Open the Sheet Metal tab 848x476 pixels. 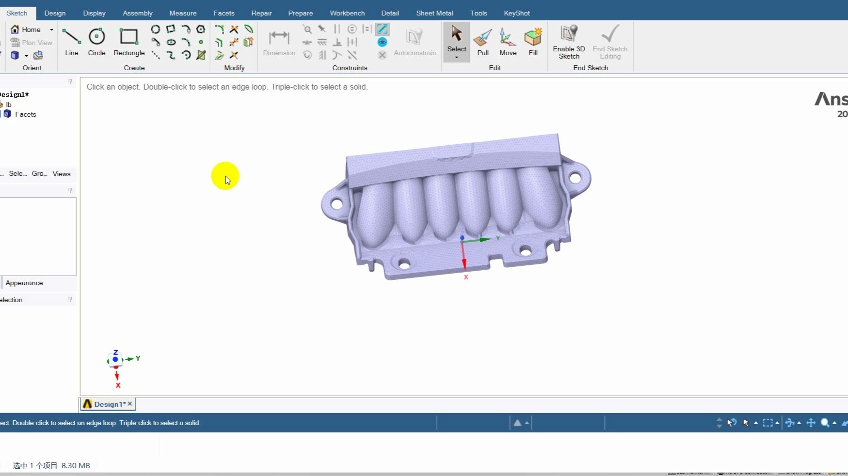[434, 13]
